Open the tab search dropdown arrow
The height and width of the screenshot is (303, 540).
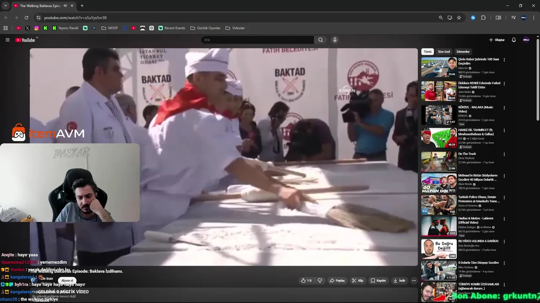pos(5,6)
